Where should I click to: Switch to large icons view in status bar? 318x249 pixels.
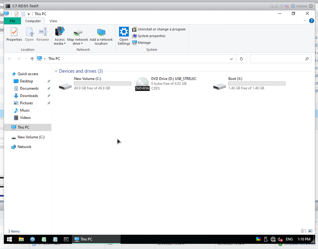(x=310, y=231)
